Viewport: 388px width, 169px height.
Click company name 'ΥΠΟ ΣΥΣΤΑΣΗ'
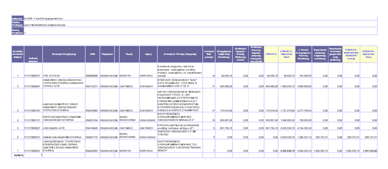(x=52, y=76)
